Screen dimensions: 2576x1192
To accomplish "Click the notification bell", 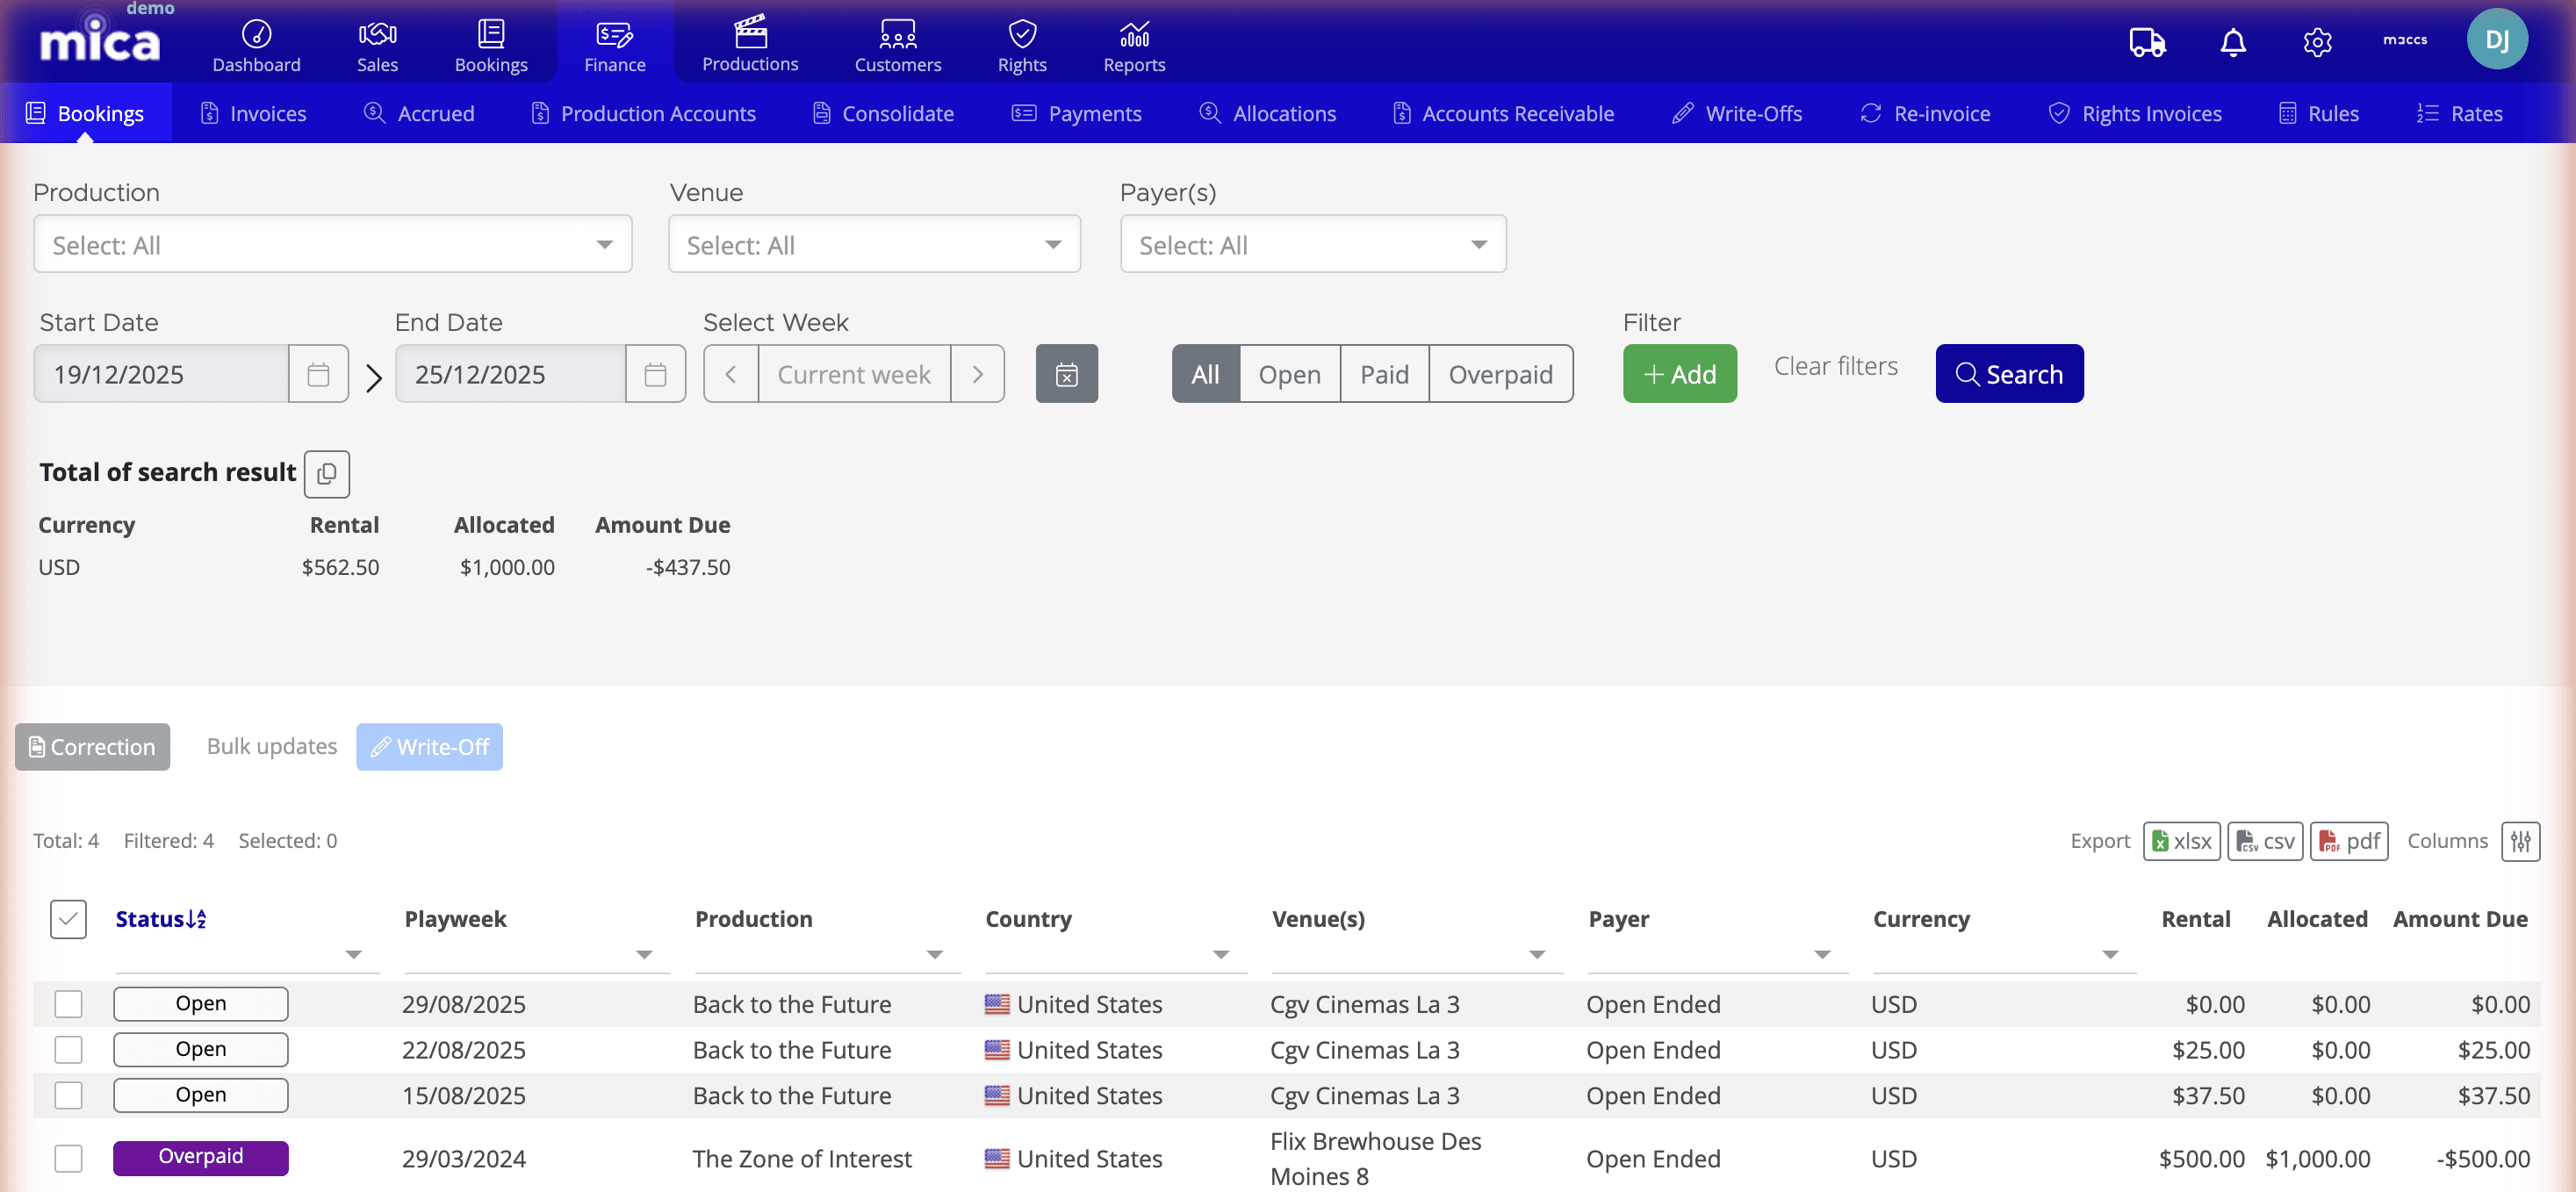I will coord(2232,42).
